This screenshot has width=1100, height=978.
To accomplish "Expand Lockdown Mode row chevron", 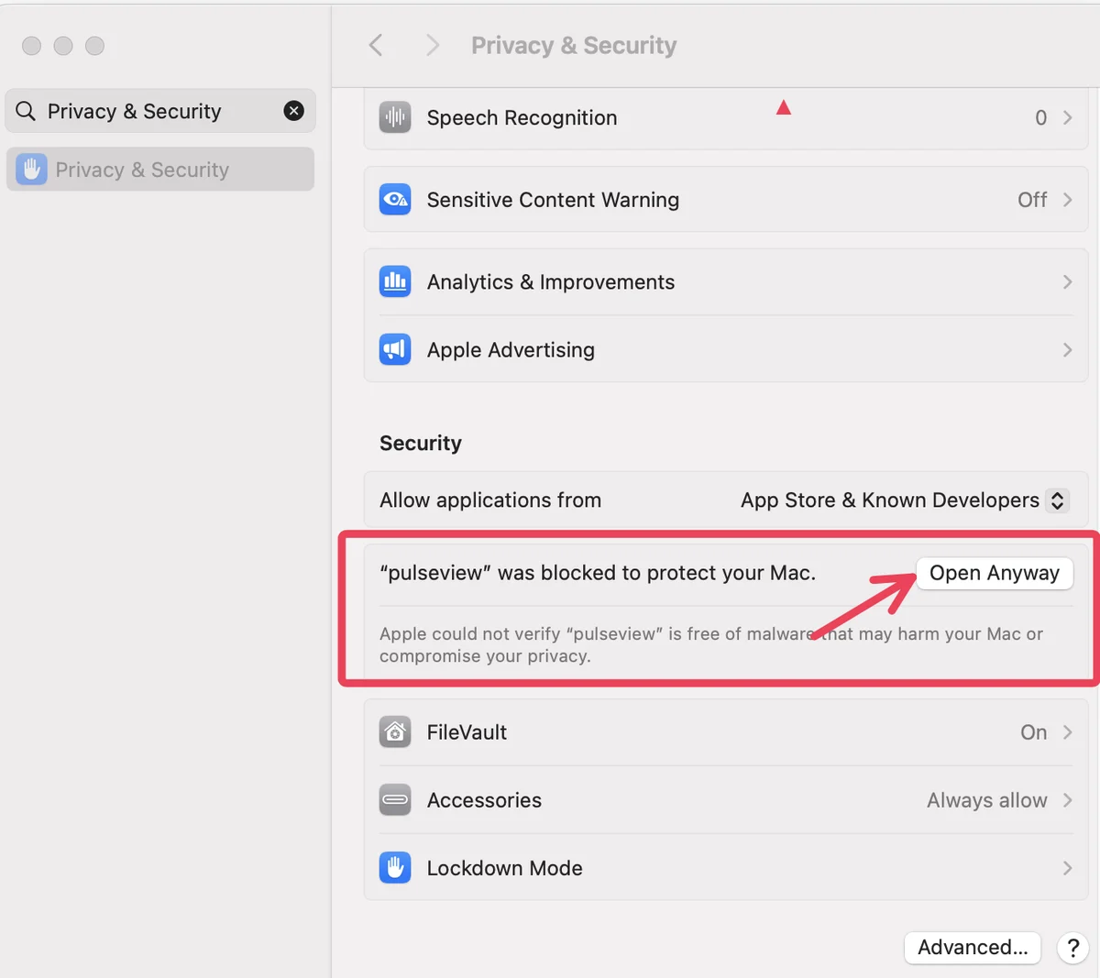I will [1068, 867].
